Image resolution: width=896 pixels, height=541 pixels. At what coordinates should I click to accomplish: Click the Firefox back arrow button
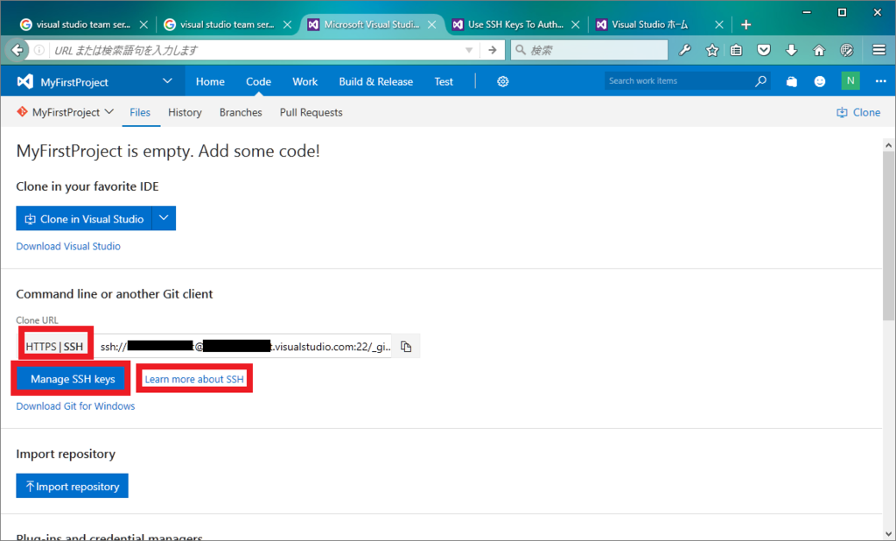click(x=17, y=50)
